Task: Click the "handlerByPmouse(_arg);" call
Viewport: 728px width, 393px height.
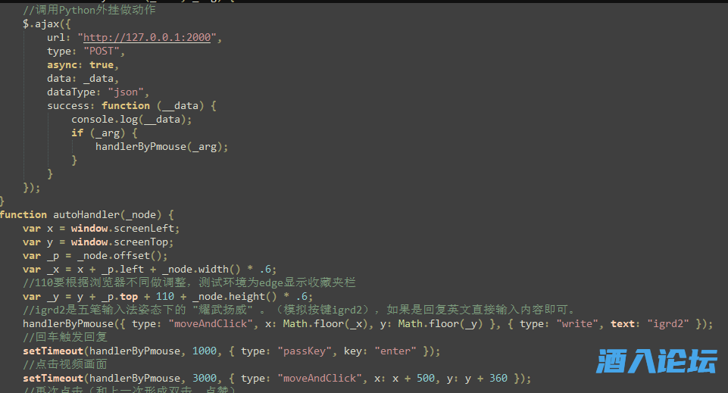Action: point(161,147)
